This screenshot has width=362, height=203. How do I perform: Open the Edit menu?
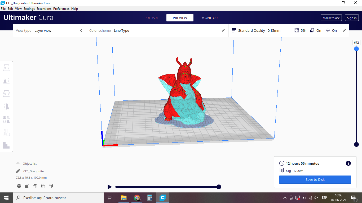[x=10, y=9]
